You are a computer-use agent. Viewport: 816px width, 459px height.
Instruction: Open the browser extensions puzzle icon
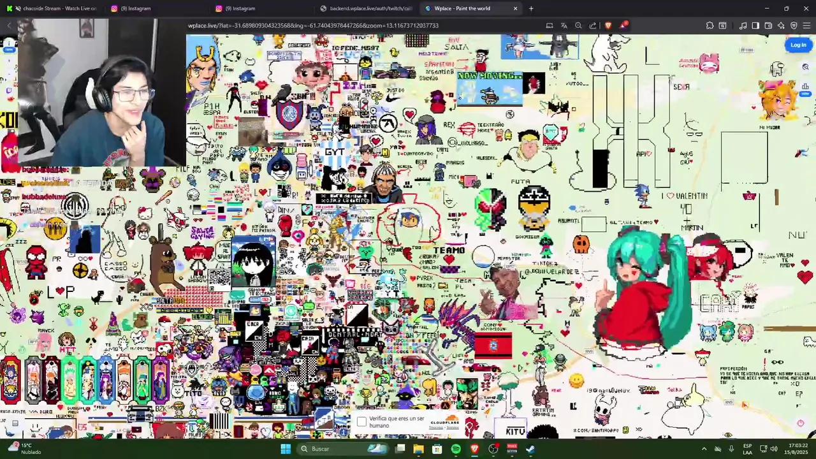710,25
